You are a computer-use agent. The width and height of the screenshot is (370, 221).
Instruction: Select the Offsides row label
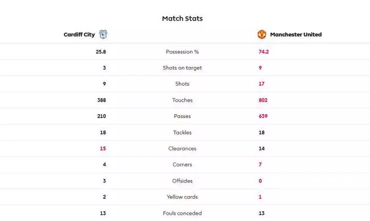coord(182,181)
